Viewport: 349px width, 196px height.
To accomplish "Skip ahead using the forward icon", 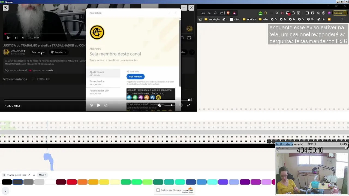I will 106,105.
